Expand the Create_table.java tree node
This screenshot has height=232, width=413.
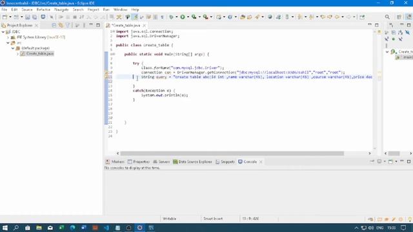[17, 53]
